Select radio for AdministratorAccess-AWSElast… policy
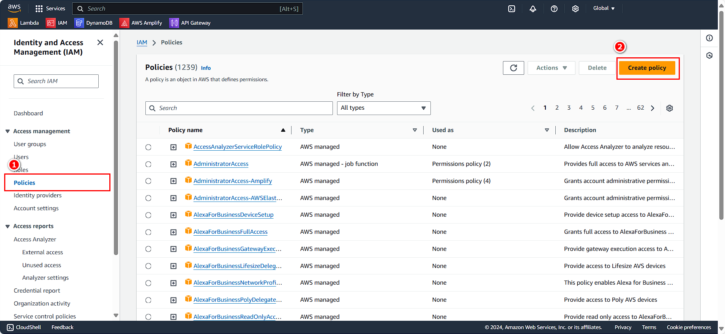 [148, 198]
